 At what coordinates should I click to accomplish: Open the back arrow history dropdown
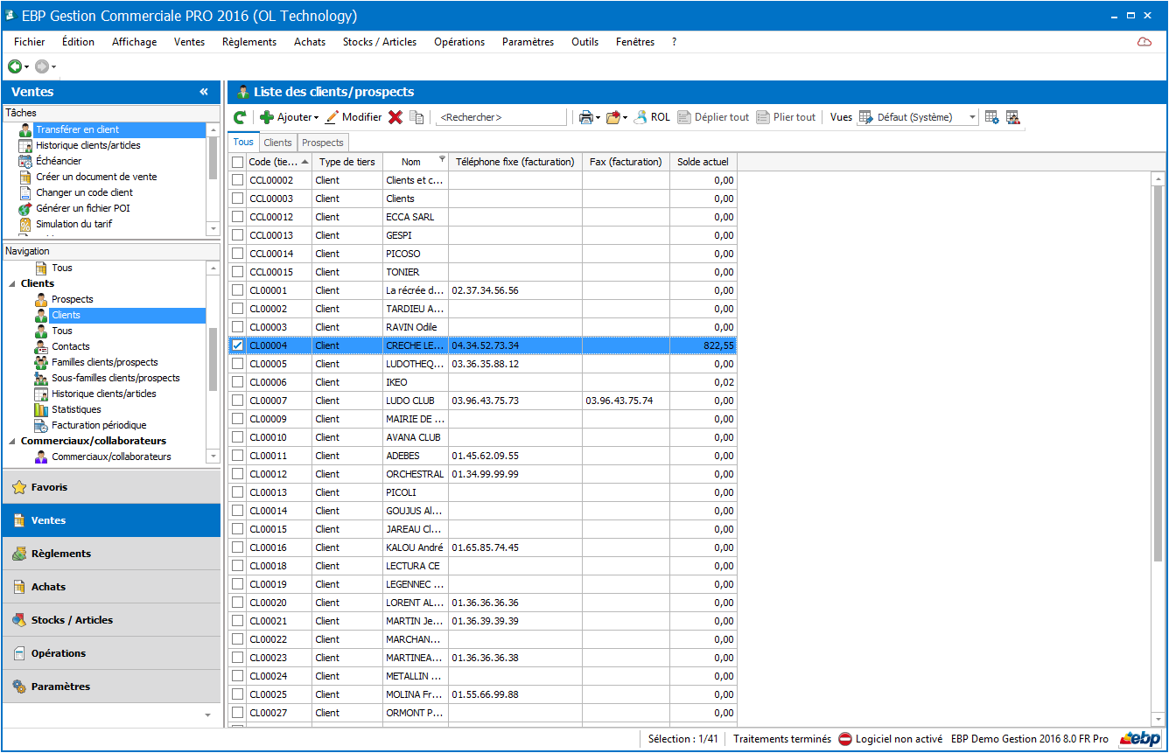[x=26, y=67]
